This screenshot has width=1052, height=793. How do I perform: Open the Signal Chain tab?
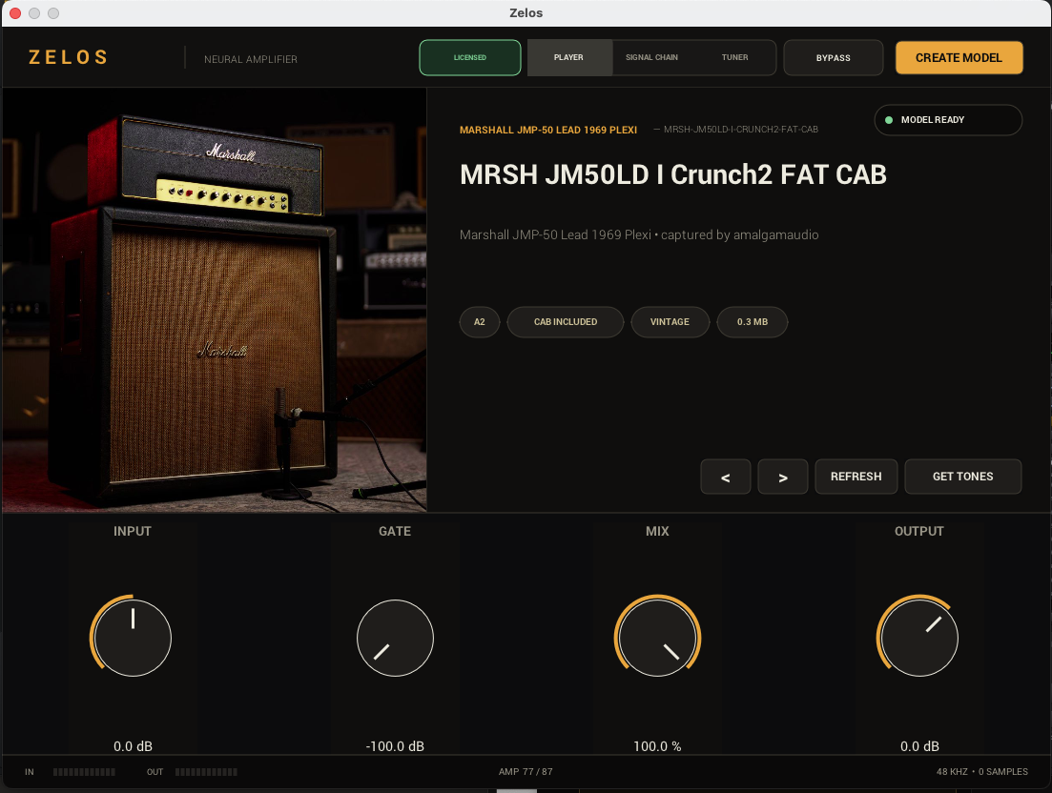(651, 57)
